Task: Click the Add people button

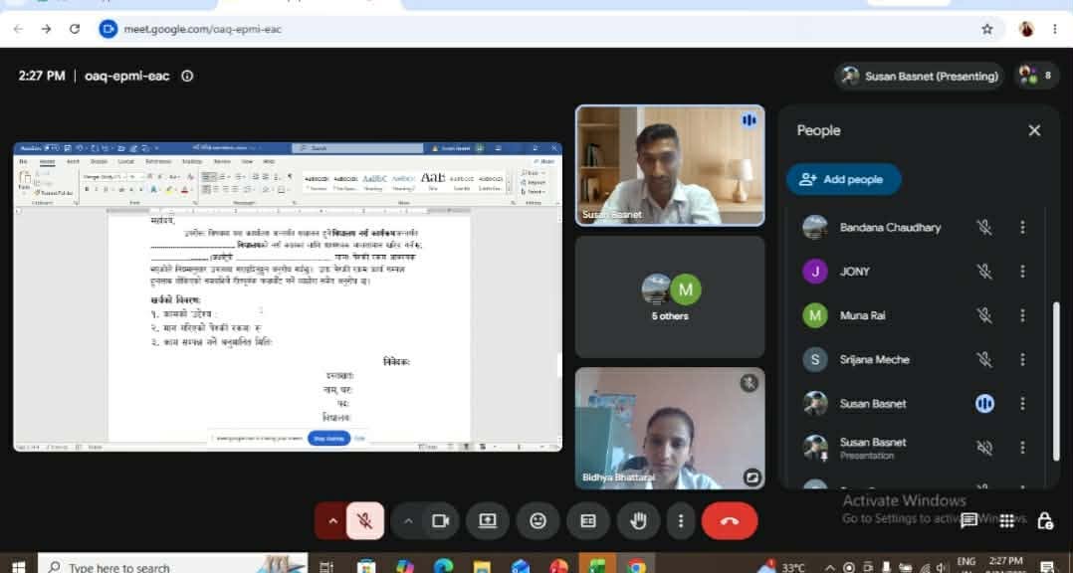Action: click(x=843, y=179)
